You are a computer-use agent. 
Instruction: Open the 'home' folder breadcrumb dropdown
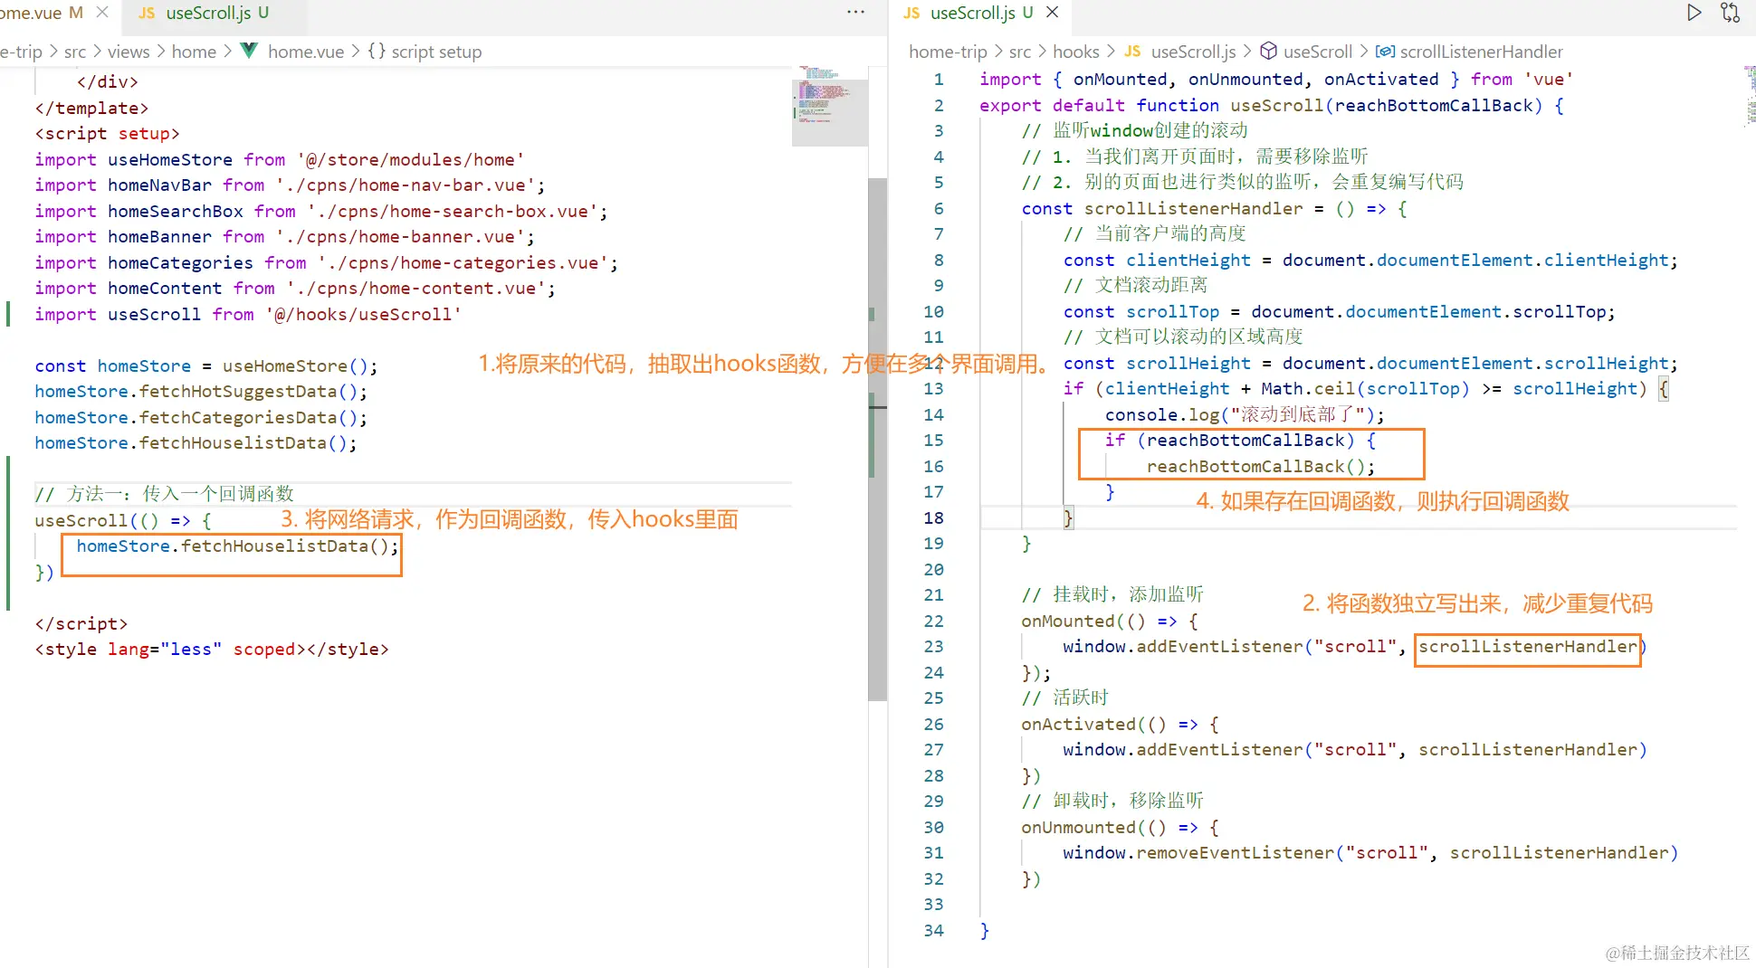click(194, 52)
